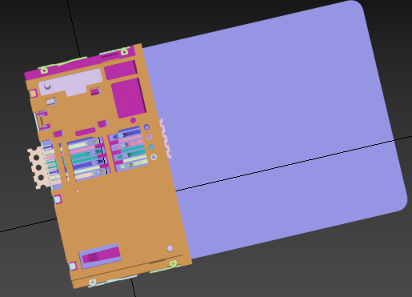Select the green mounting tab at bottom-right
This screenshot has width=412, height=297.
click(173, 264)
